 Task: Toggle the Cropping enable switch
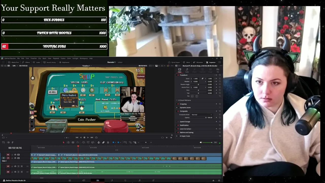click(x=177, y=104)
